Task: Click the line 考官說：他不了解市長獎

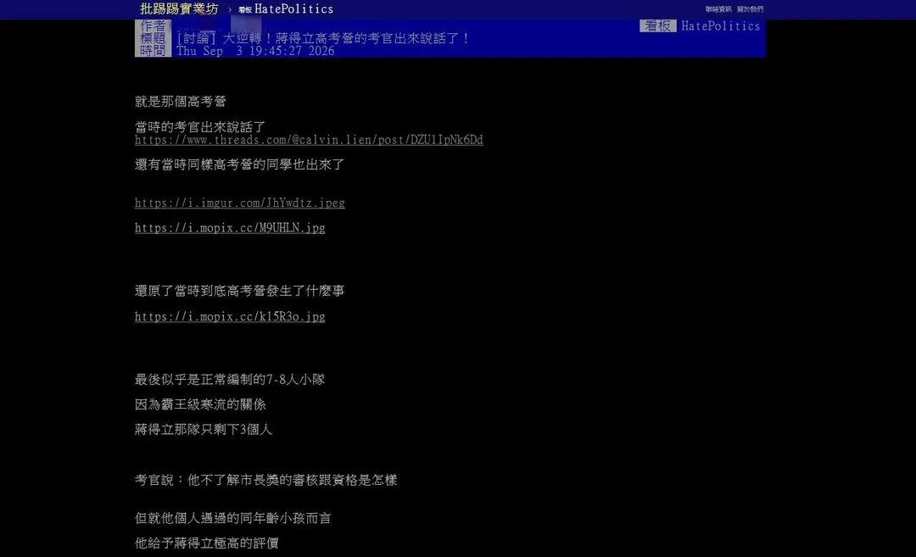Action: click(265, 480)
